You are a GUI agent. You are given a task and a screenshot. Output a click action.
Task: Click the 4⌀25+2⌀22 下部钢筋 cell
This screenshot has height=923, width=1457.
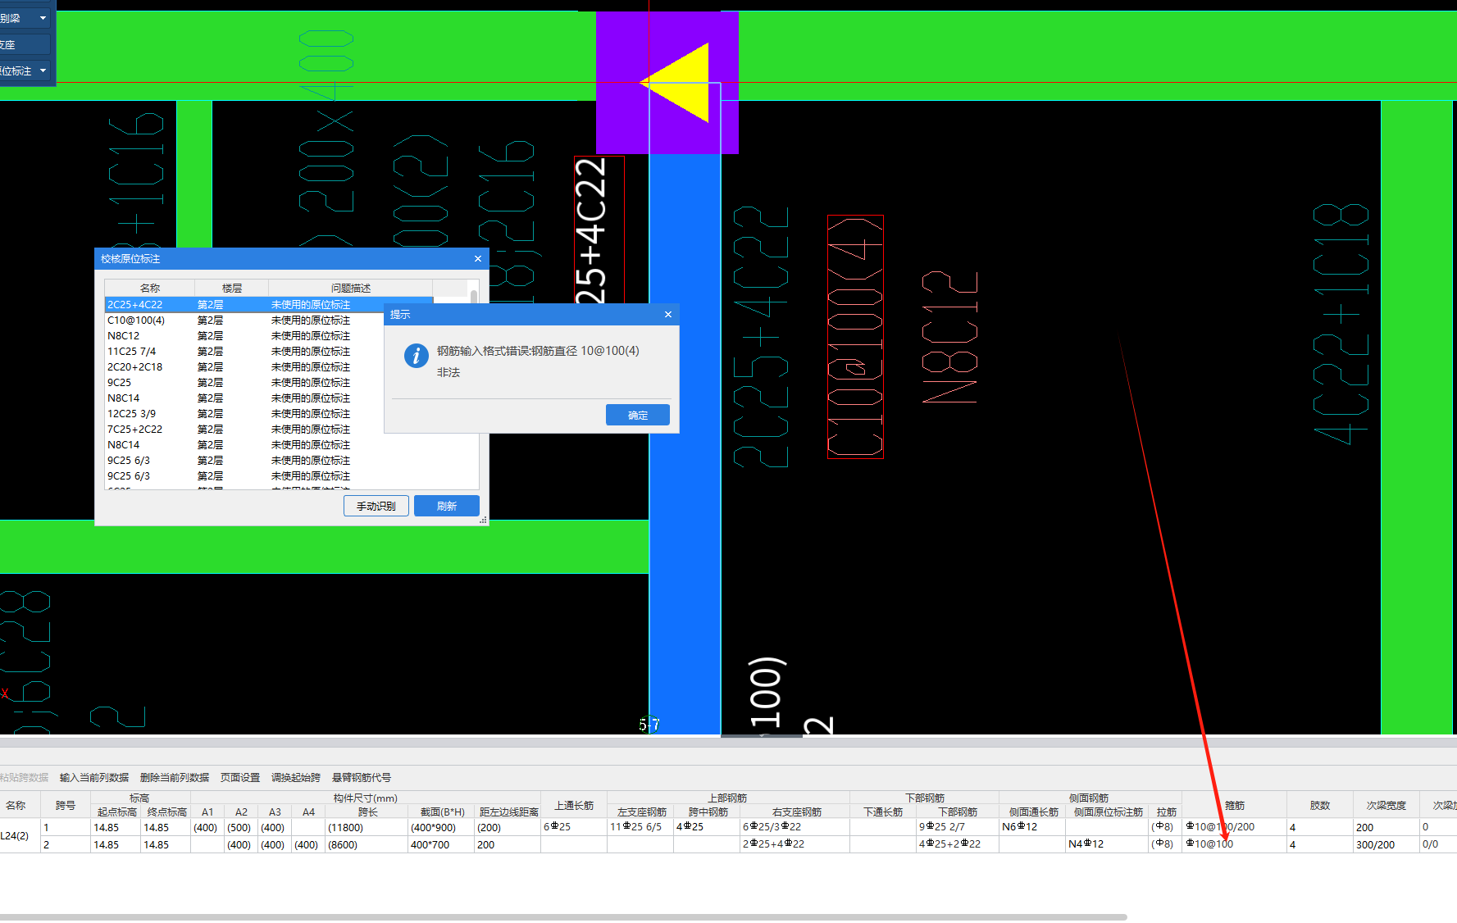[958, 844]
